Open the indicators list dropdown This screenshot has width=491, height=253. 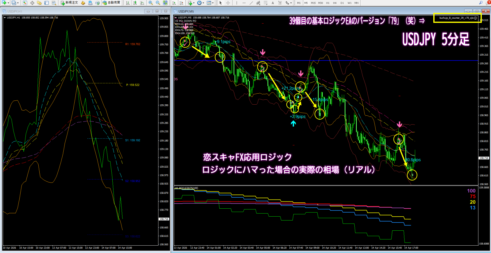pos(194,3)
